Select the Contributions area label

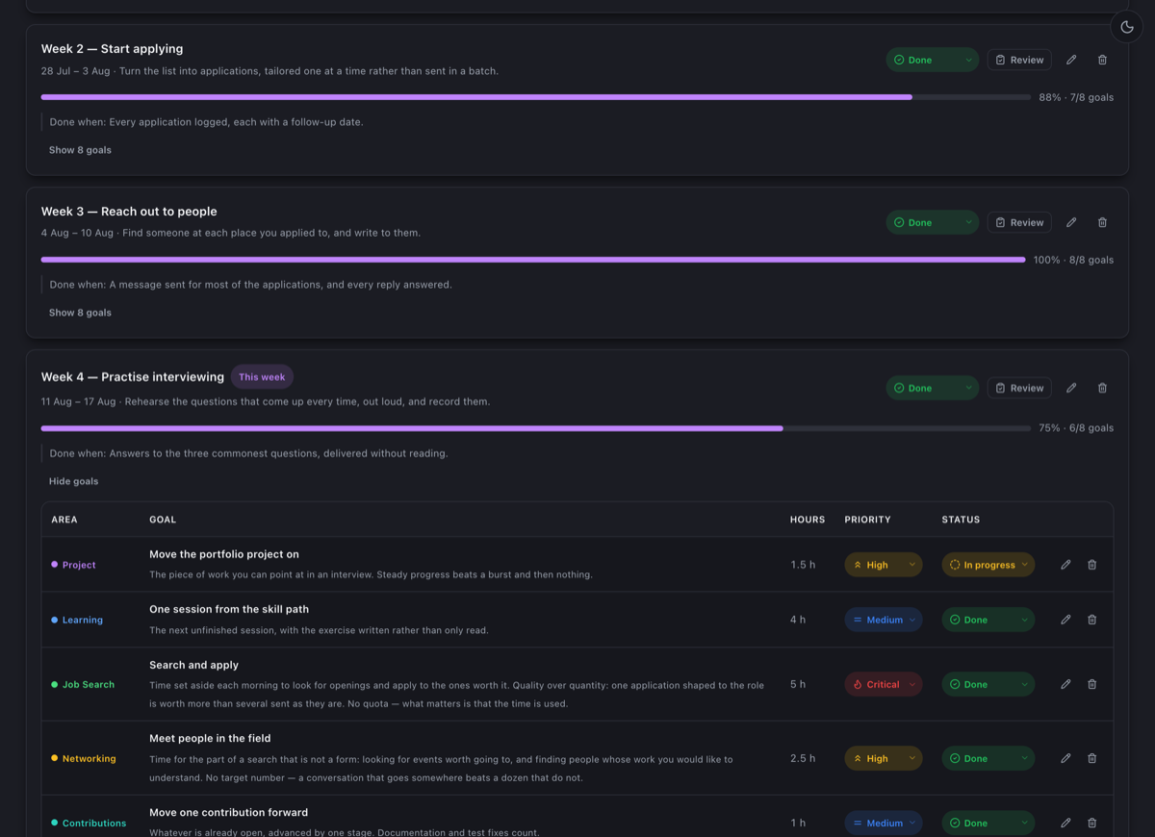[89, 823]
